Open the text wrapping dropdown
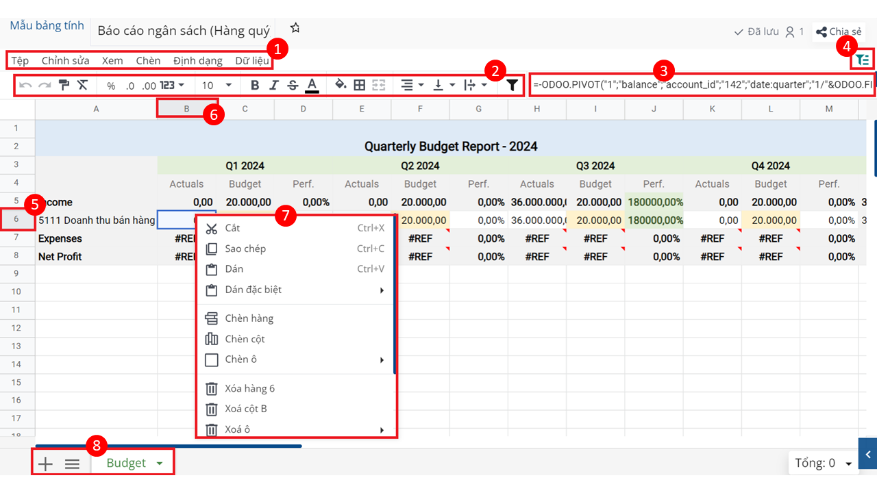The image size is (877, 493). (475, 85)
